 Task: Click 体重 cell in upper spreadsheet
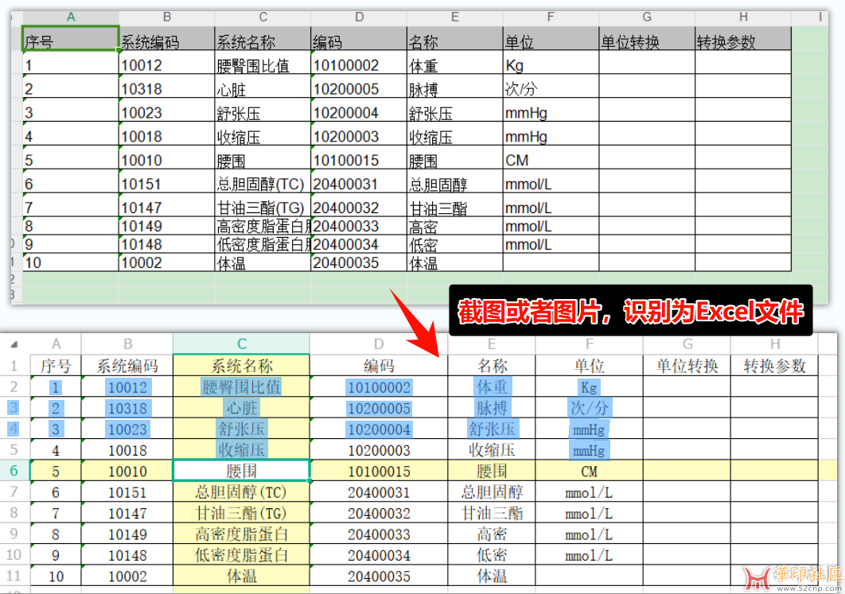point(455,63)
